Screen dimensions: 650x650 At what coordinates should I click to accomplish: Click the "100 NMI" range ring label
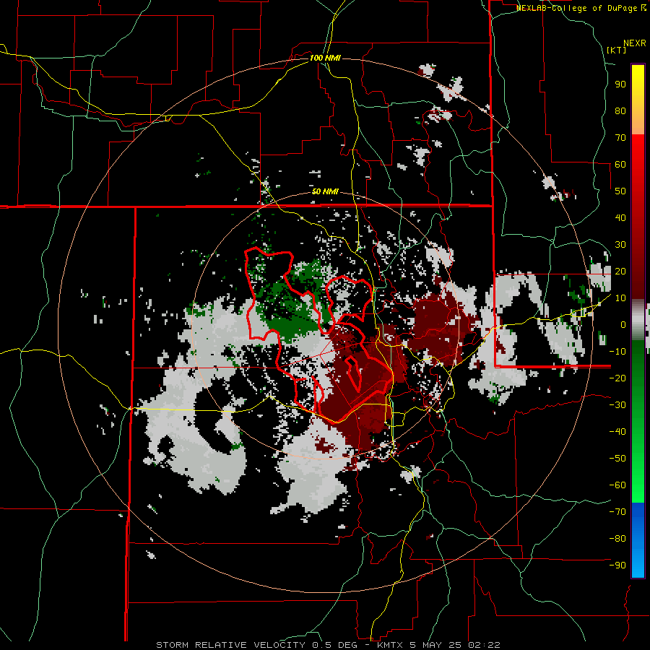click(x=325, y=58)
